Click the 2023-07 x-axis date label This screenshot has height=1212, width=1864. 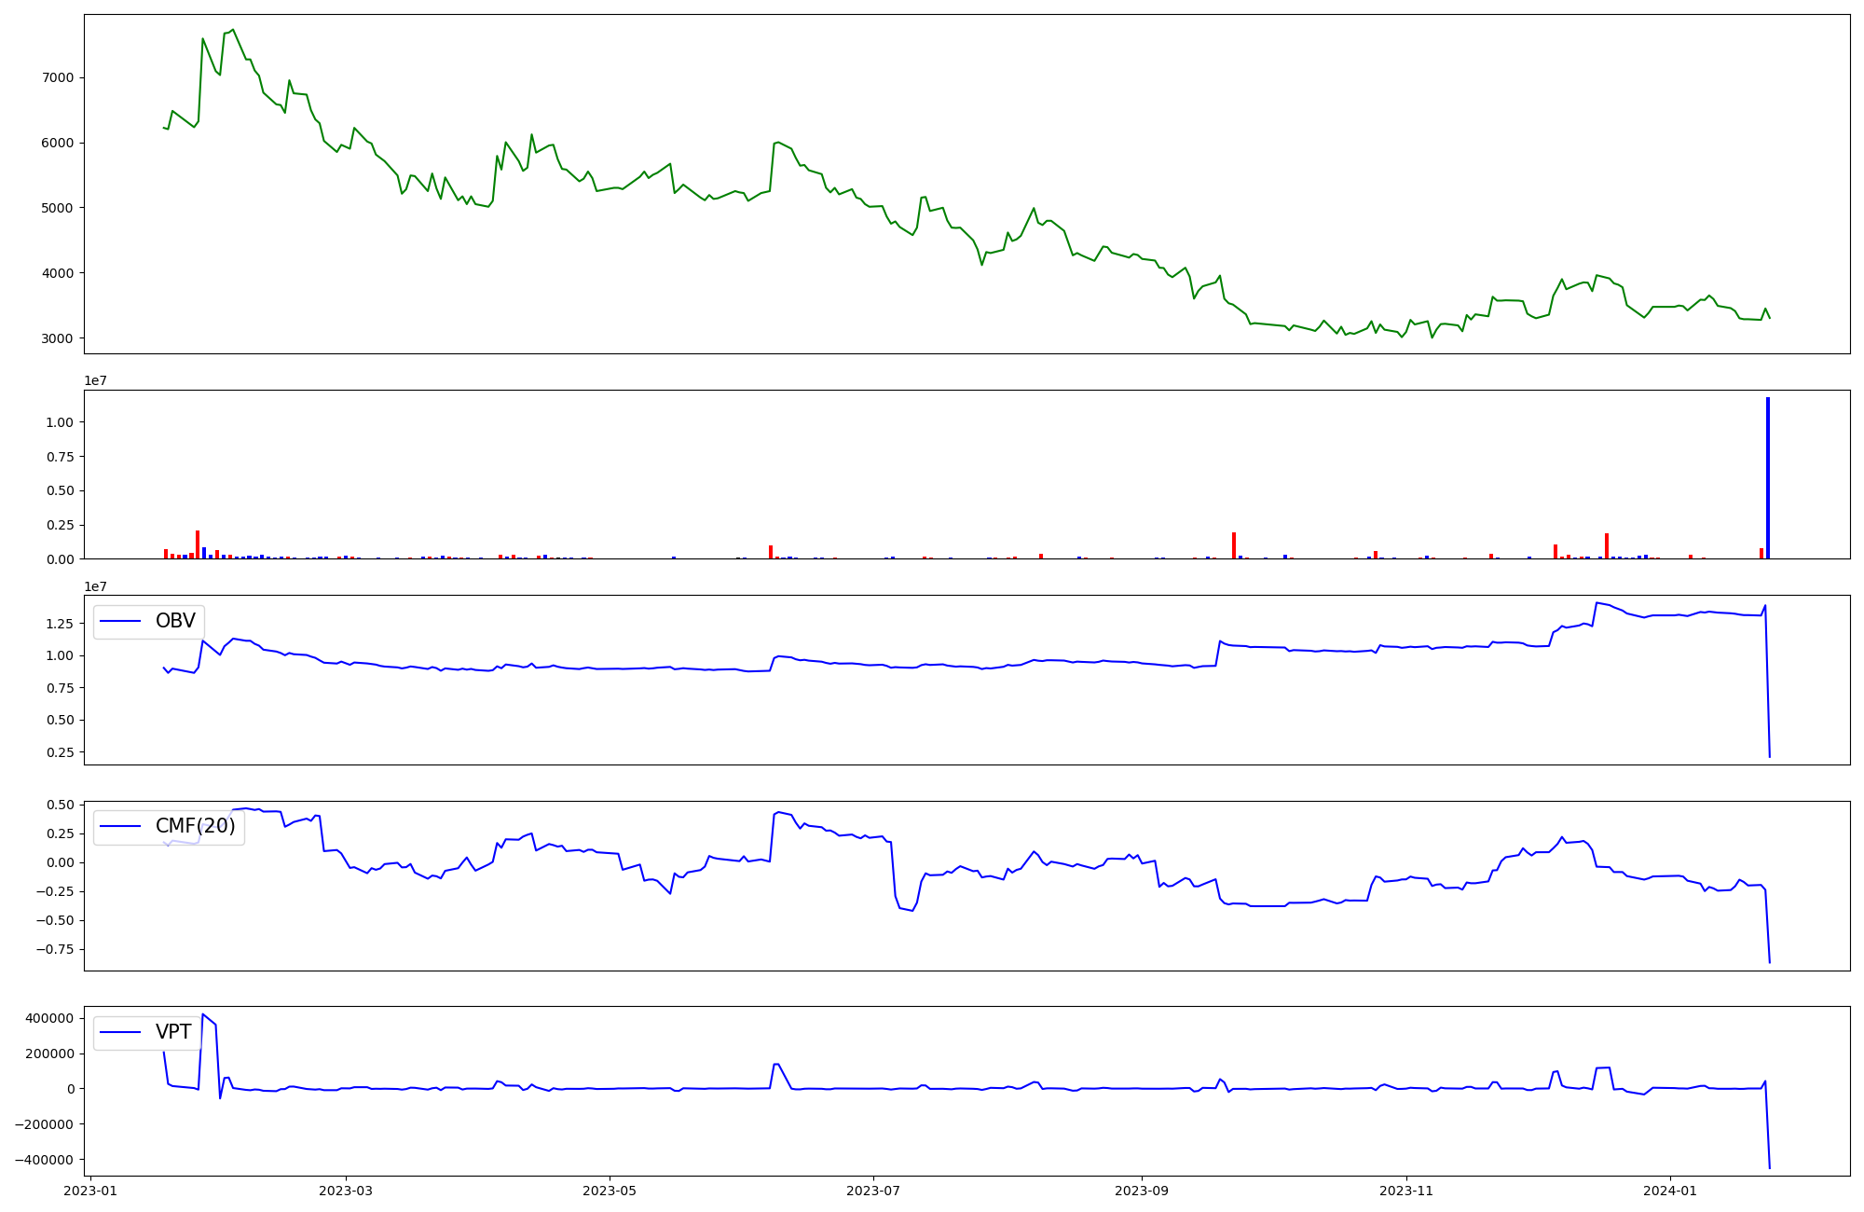[x=873, y=1191]
